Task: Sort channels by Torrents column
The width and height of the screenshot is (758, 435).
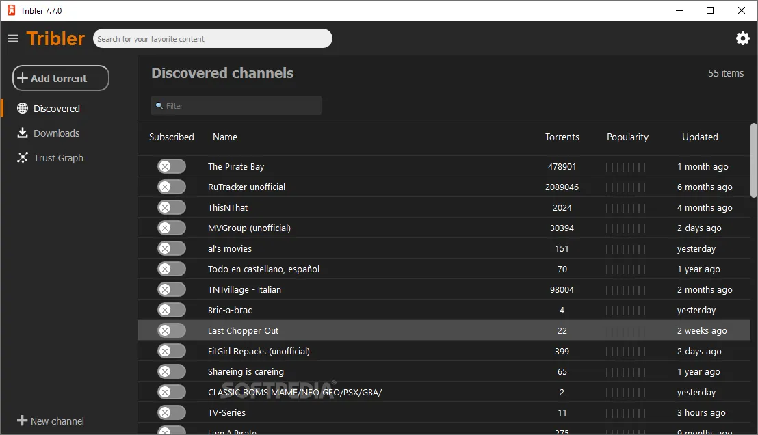Action: [x=562, y=137]
